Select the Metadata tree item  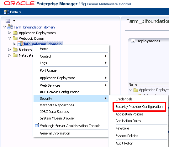point(26,55)
